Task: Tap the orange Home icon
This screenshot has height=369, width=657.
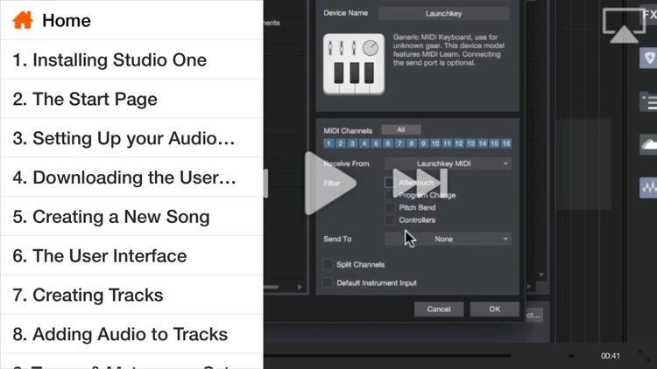Action: coord(23,20)
